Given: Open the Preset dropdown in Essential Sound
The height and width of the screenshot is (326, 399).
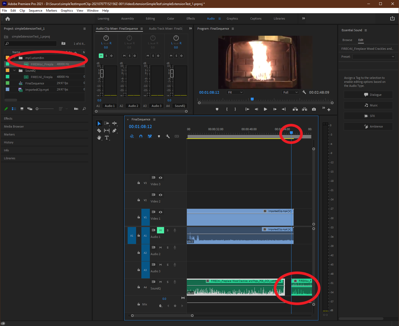Looking at the screenshot, I should point(374,57).
